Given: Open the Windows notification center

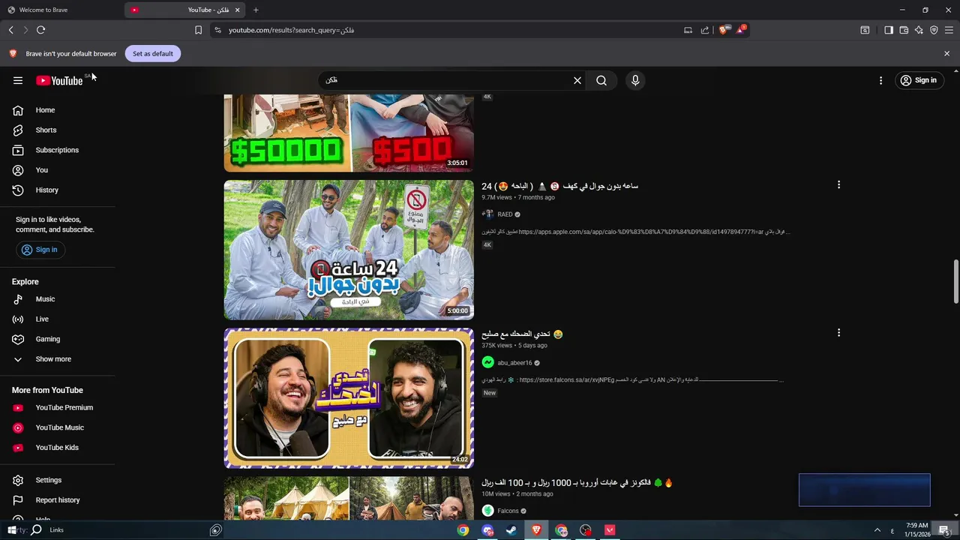Looking at the screenshot, I should click(945, 530).
